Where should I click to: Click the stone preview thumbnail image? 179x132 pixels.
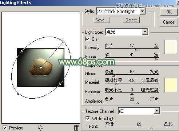click(x=41, y=67)
